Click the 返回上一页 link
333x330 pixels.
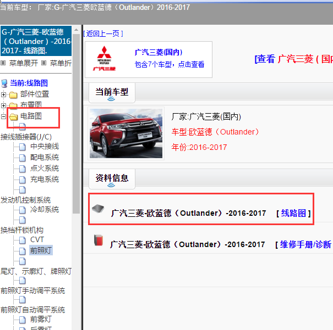click(x=103, y=33)
